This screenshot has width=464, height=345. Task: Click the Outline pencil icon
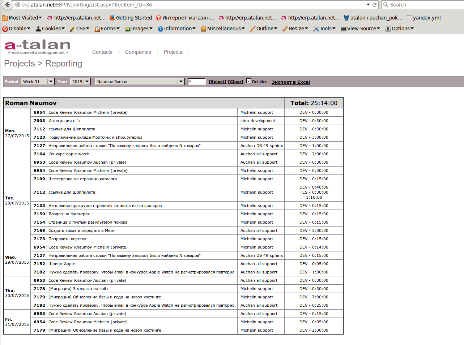click(x=253, y=29)
